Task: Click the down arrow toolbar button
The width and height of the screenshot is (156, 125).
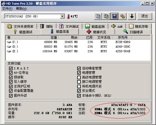Action: click(x=132, y=16)
